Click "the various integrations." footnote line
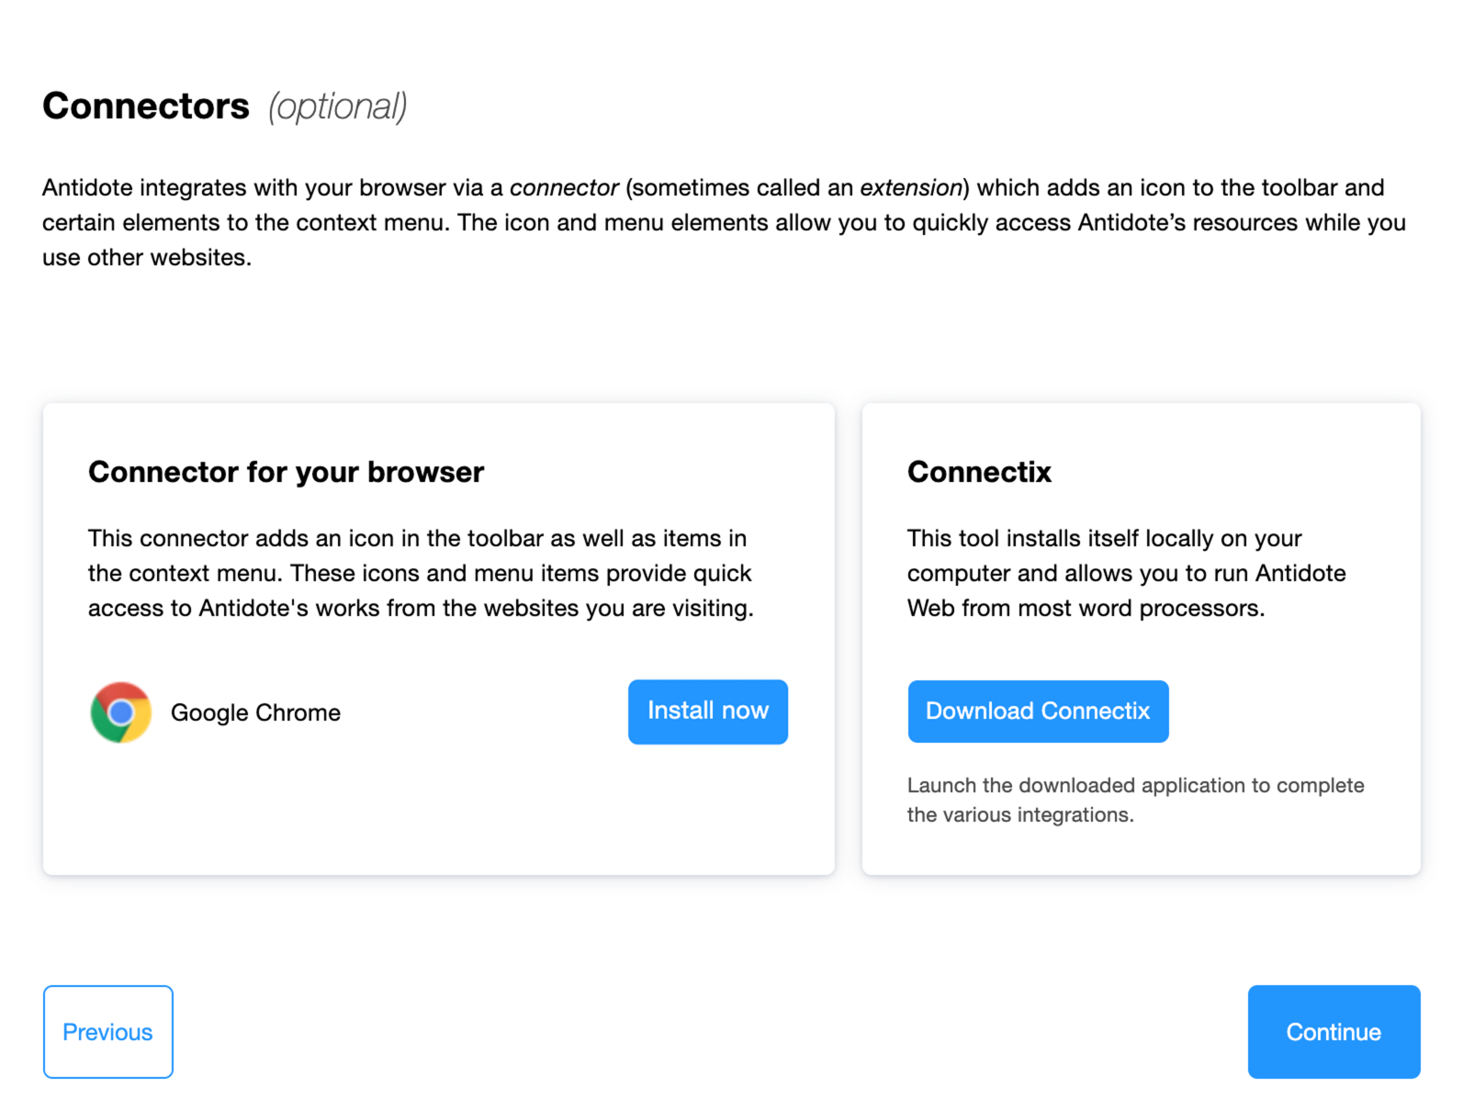Screen dimensions: 1463x1099 (x=1020, y=815)
